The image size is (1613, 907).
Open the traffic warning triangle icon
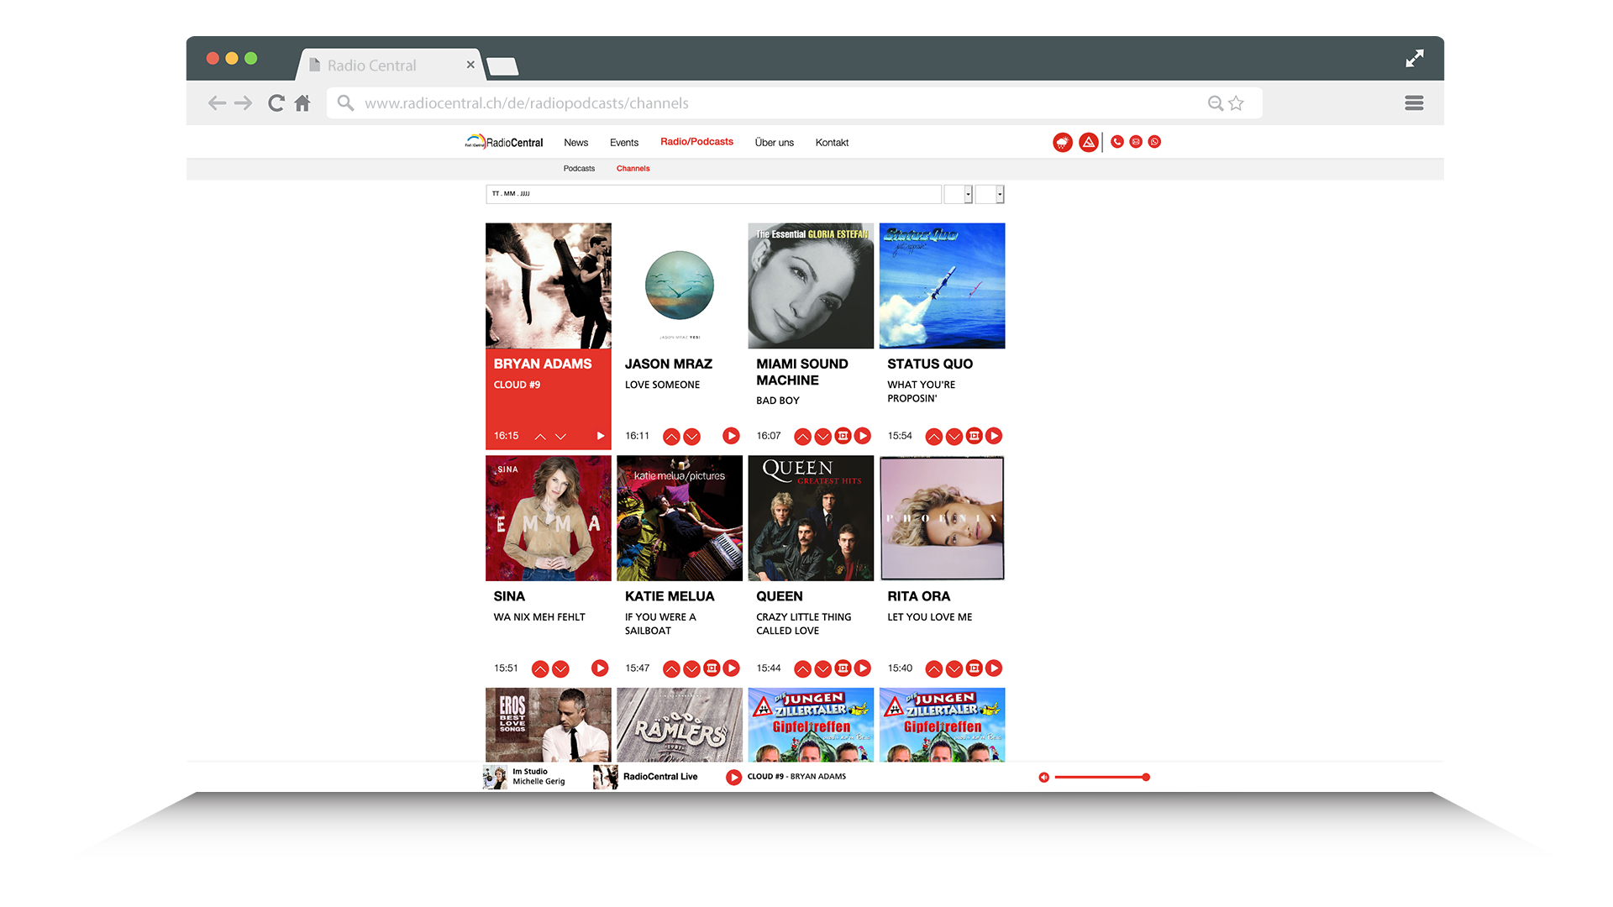click(x=1089, y=142)
